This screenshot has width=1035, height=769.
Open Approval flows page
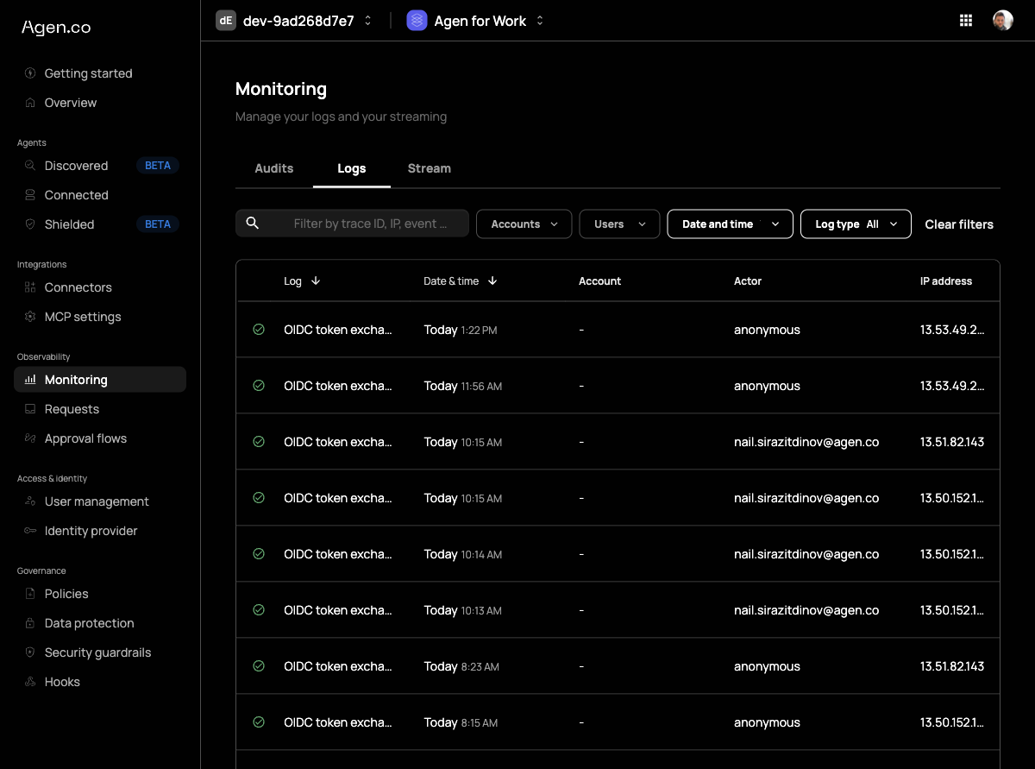click(100, 438)
